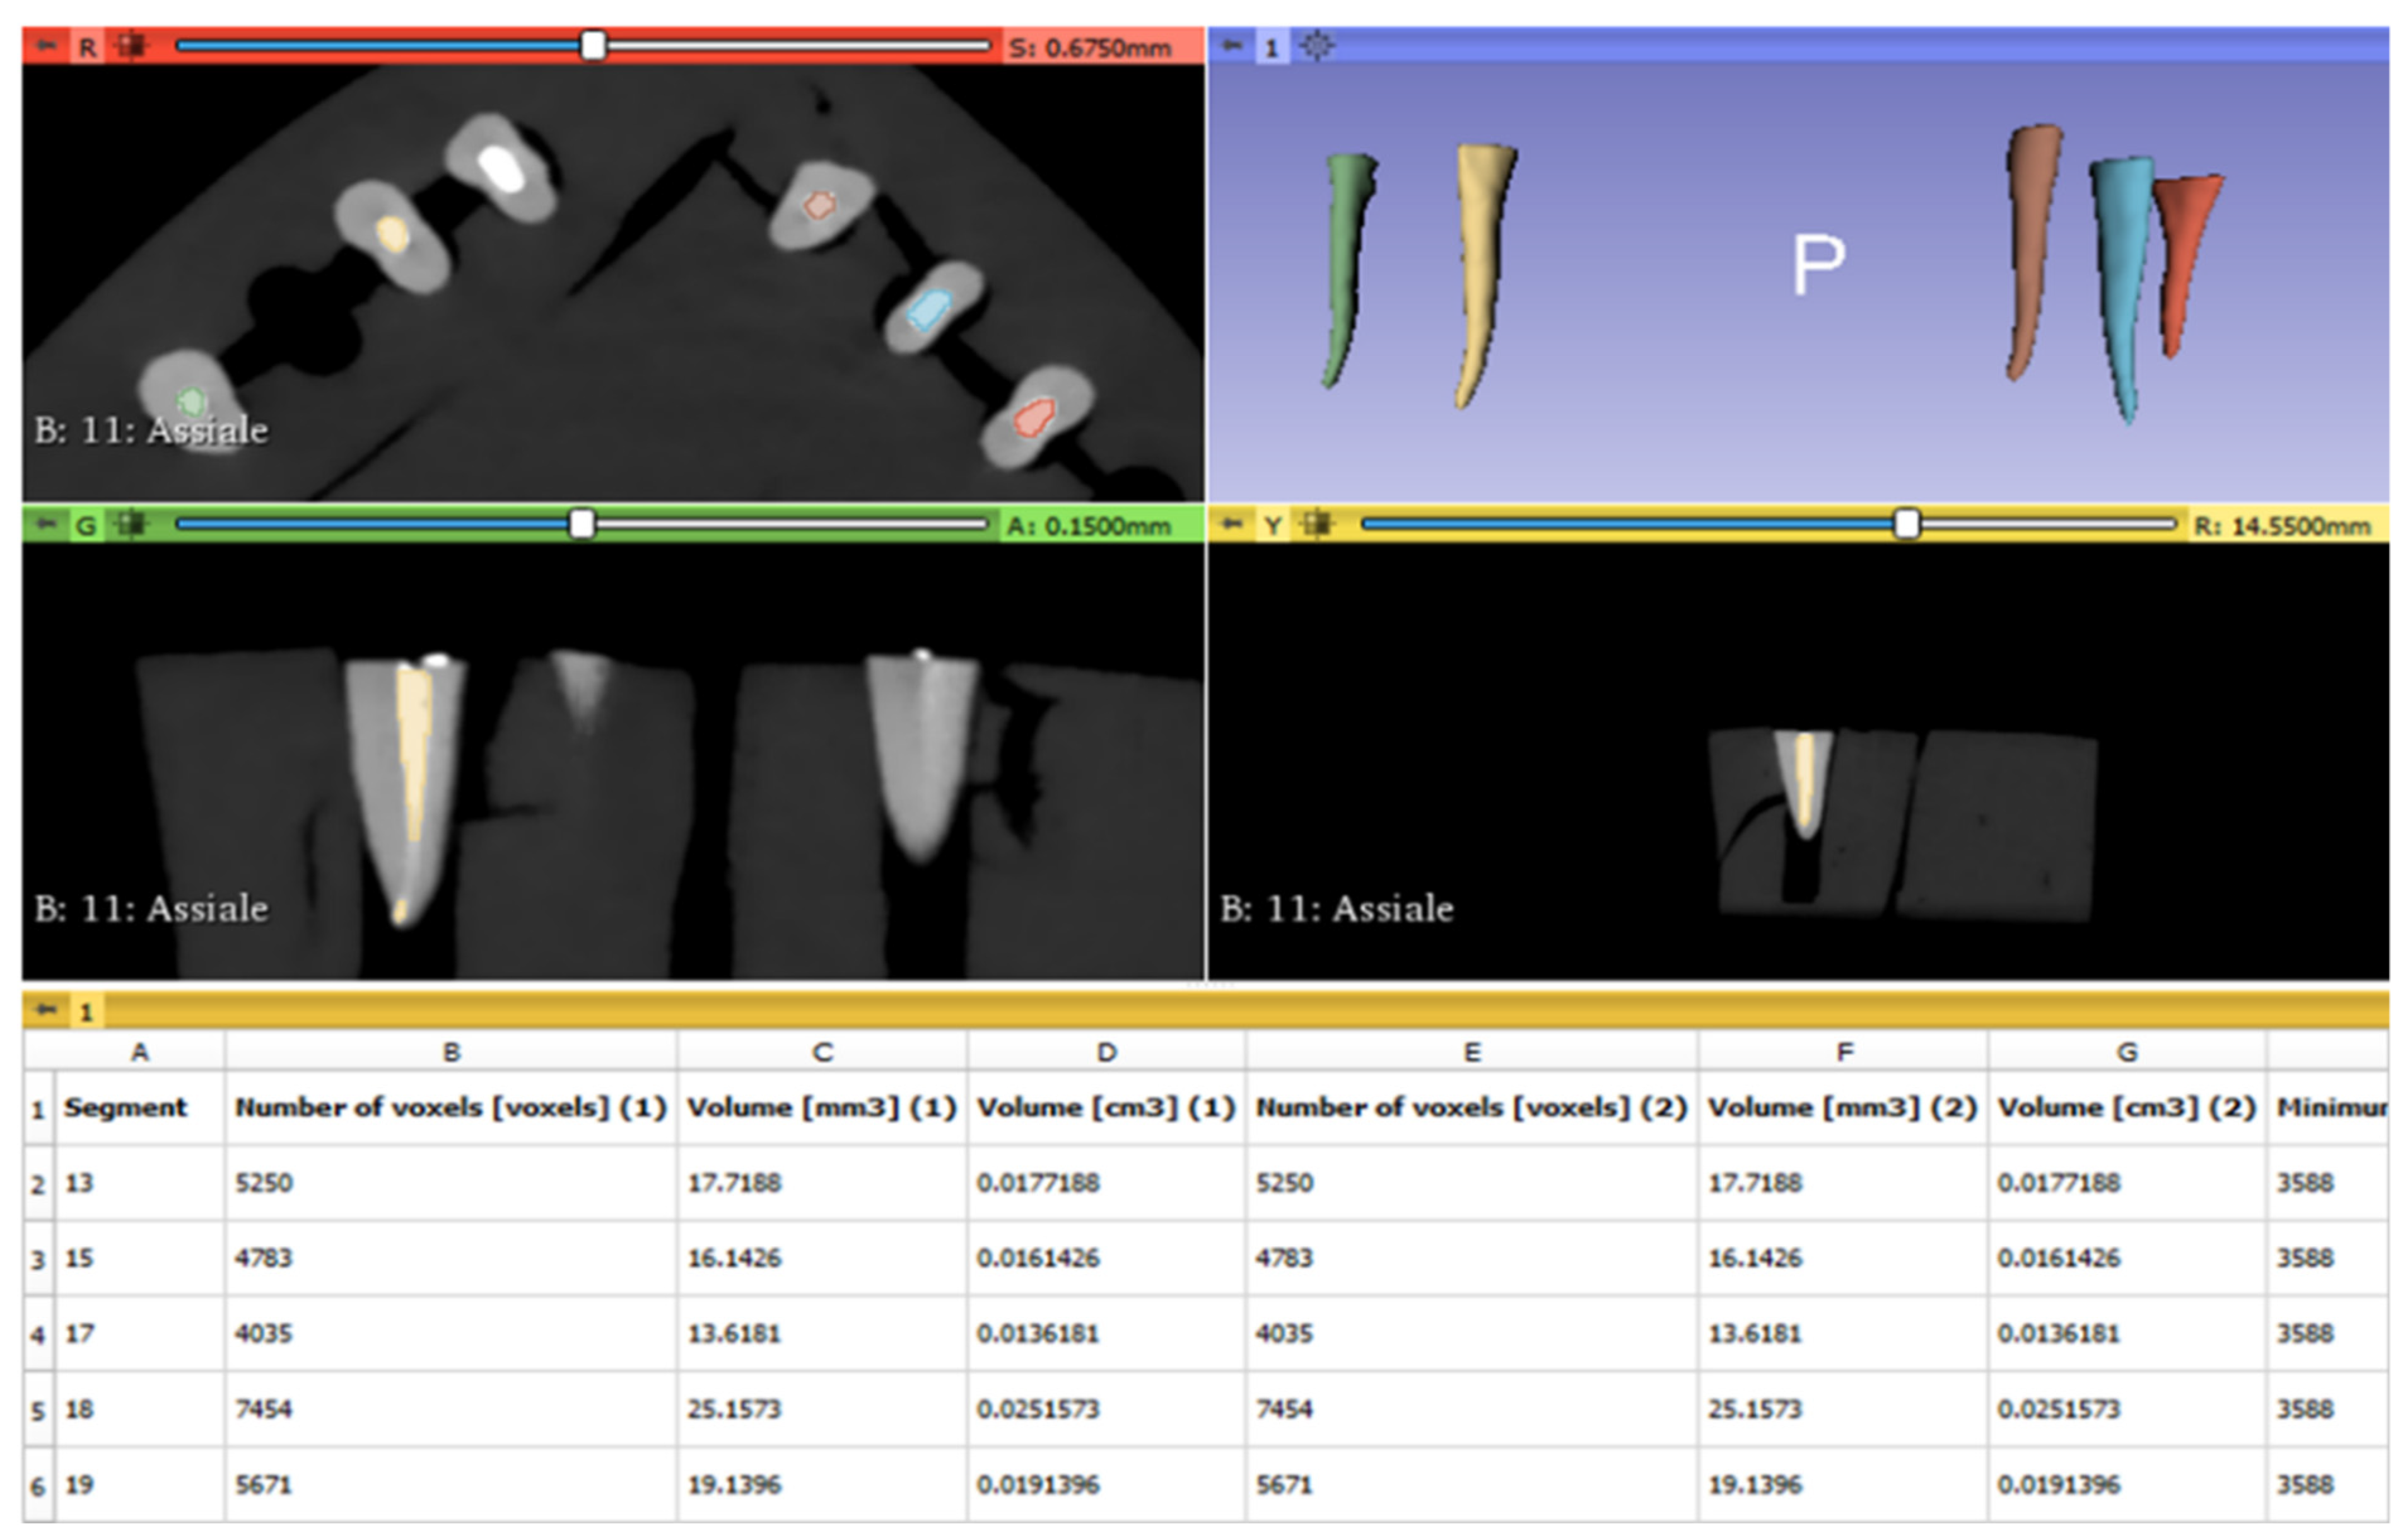This screenshot has width=2405, height=1540.
Task: Click the green slice offset slider handle
Action: point(582,524)
